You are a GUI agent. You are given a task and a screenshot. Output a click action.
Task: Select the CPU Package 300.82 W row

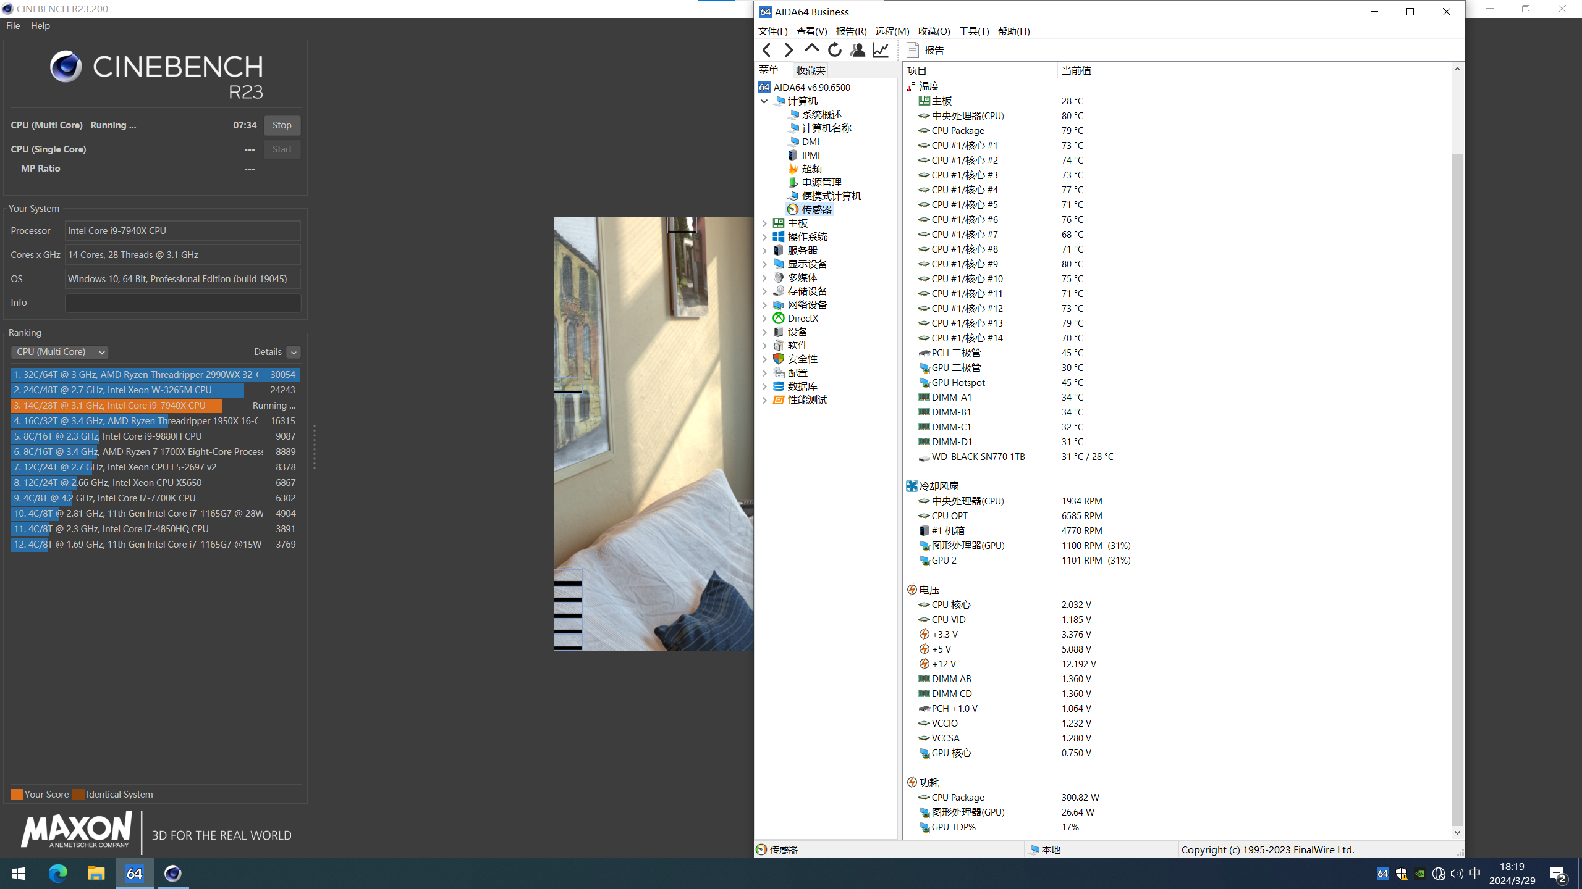click(x=1009, y=797)
